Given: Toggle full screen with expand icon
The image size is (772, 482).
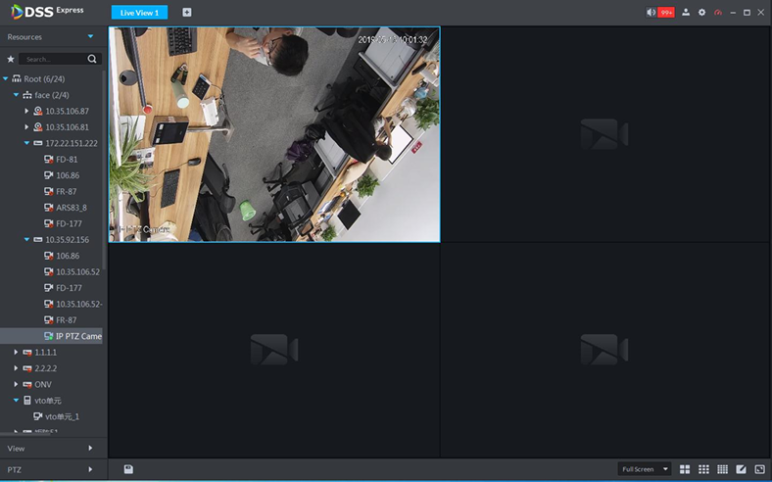Looking at the screenshot, I should (759, 469).
